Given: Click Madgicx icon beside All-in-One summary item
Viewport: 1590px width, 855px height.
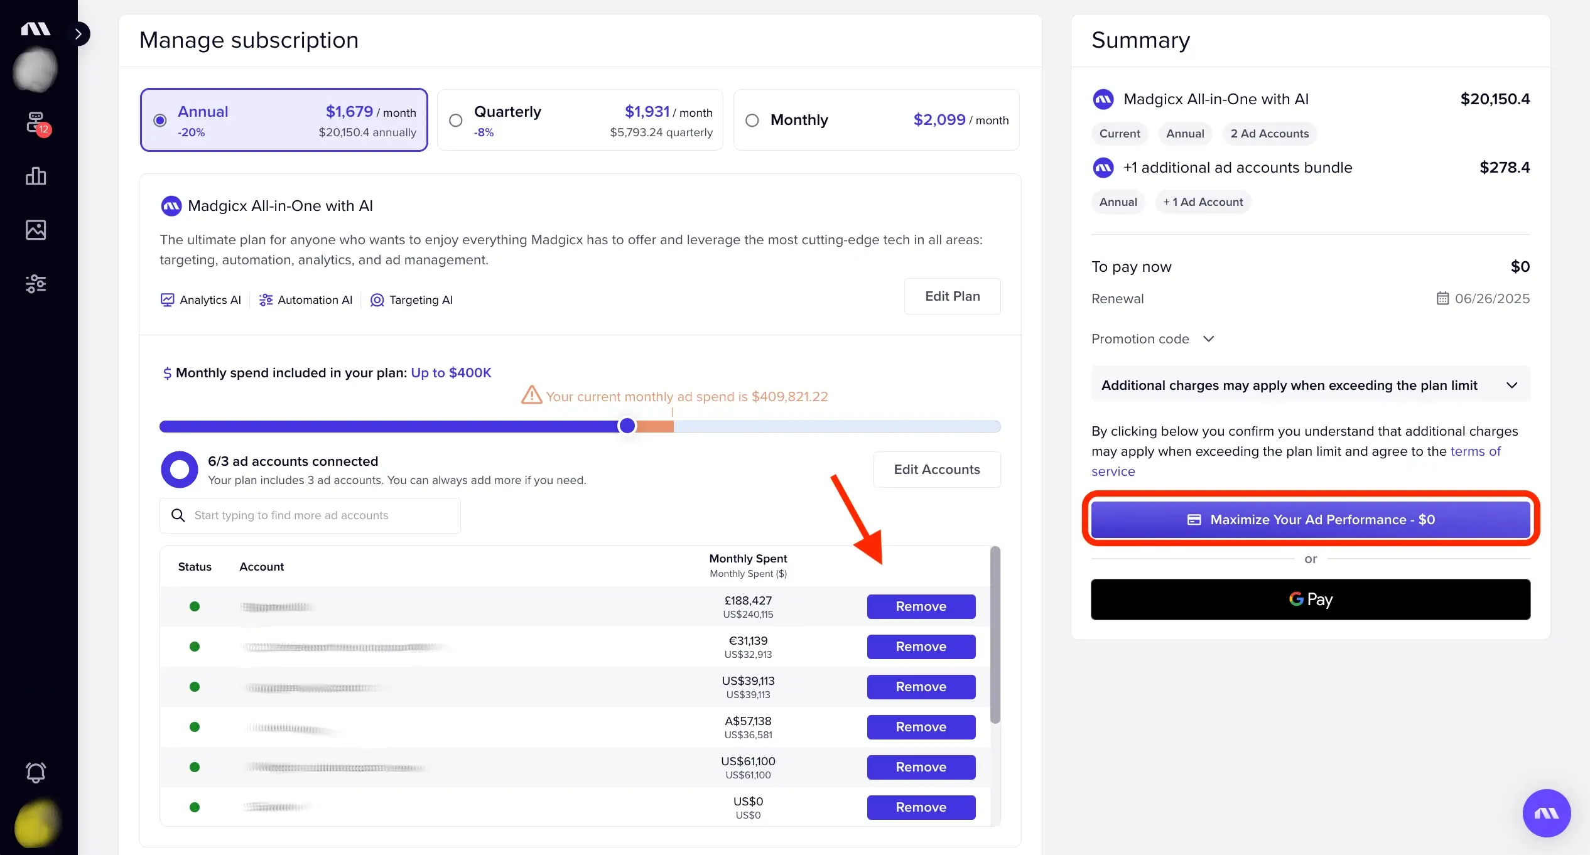Looking at the screenshot, I should tap(1103, 99).
